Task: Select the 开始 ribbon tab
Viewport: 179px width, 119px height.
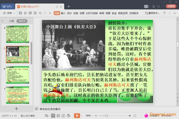Action: (x=57, y=13)
